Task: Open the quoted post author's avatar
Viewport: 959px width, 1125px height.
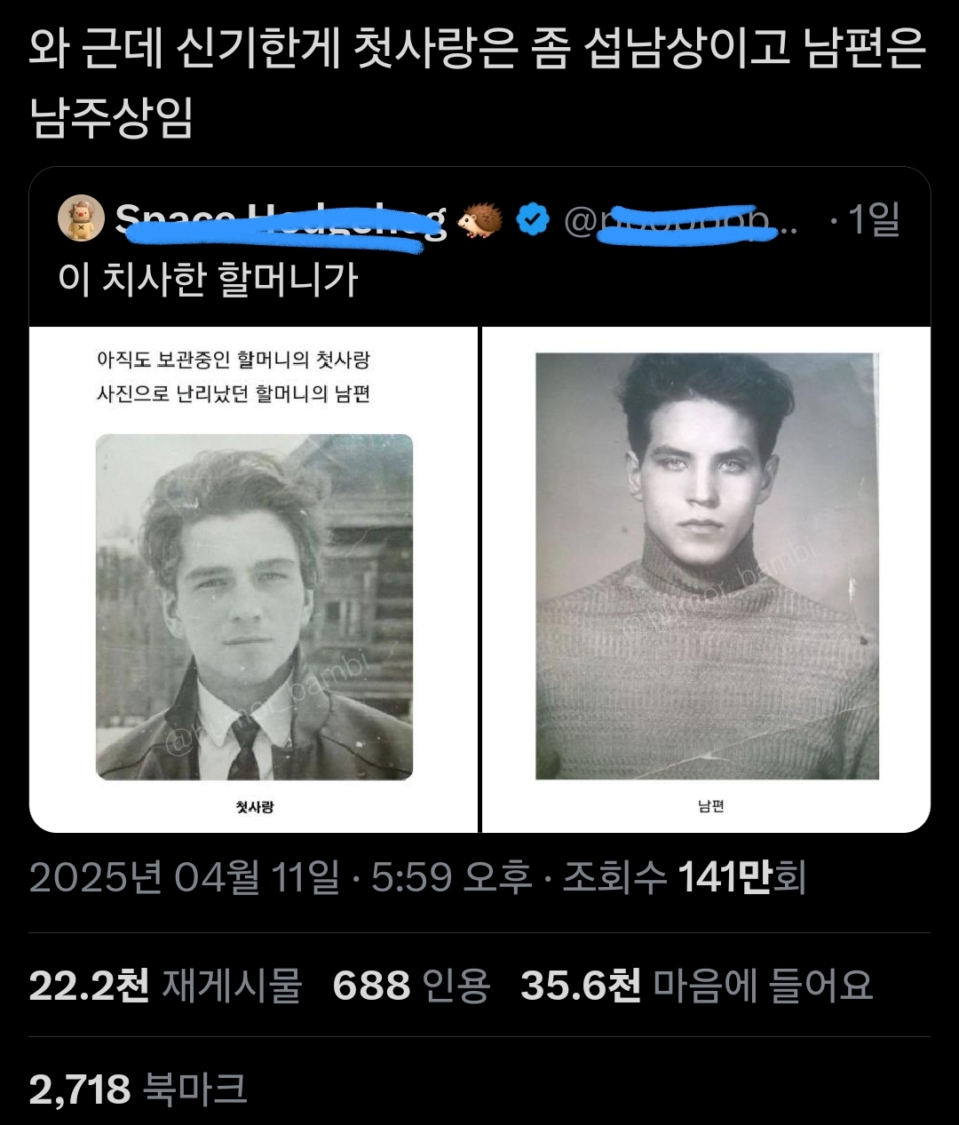Action: (82, 218)
